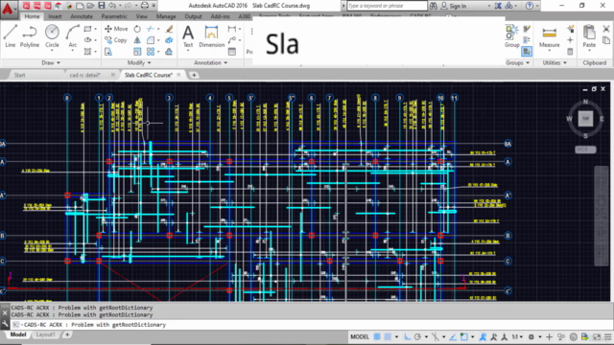
Task: Click the Group tool icon
Action: pyautogui.click(x=511, y=36)
